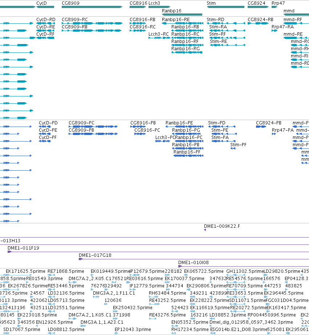
Task: Click transcript CycD-RF label
Action: click(45, 34)
